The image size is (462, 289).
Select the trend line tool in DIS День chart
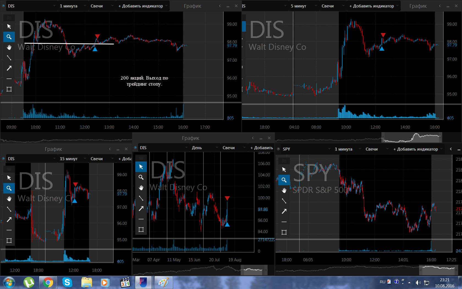pos(141,198)
